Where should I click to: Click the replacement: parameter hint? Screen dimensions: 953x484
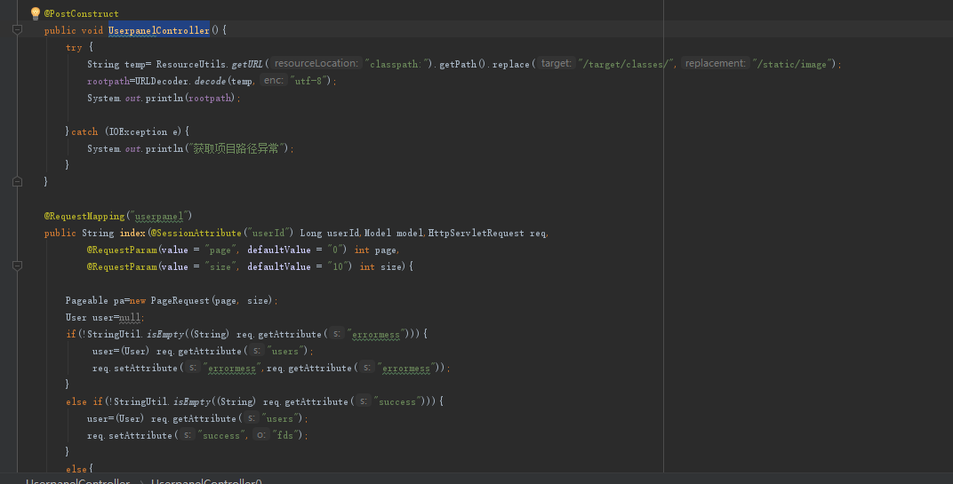coord(716,63)
